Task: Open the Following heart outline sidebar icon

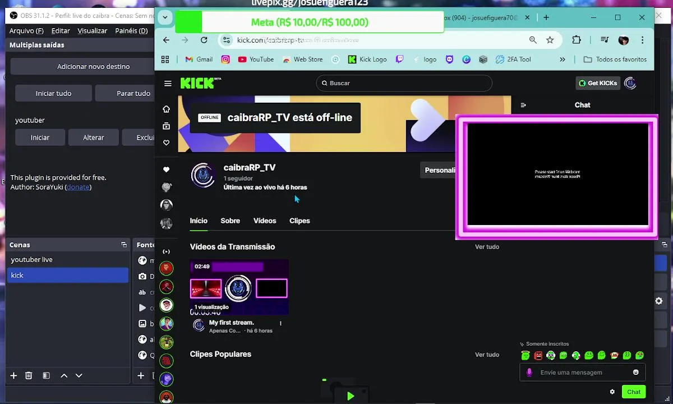Action: tap(166, 143)
